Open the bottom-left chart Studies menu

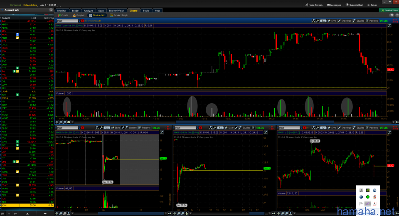131,128
